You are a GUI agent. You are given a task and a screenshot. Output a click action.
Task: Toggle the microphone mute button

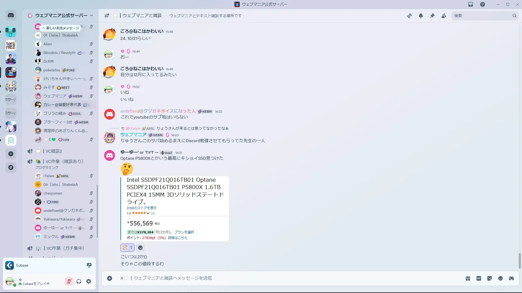[69, 281]
